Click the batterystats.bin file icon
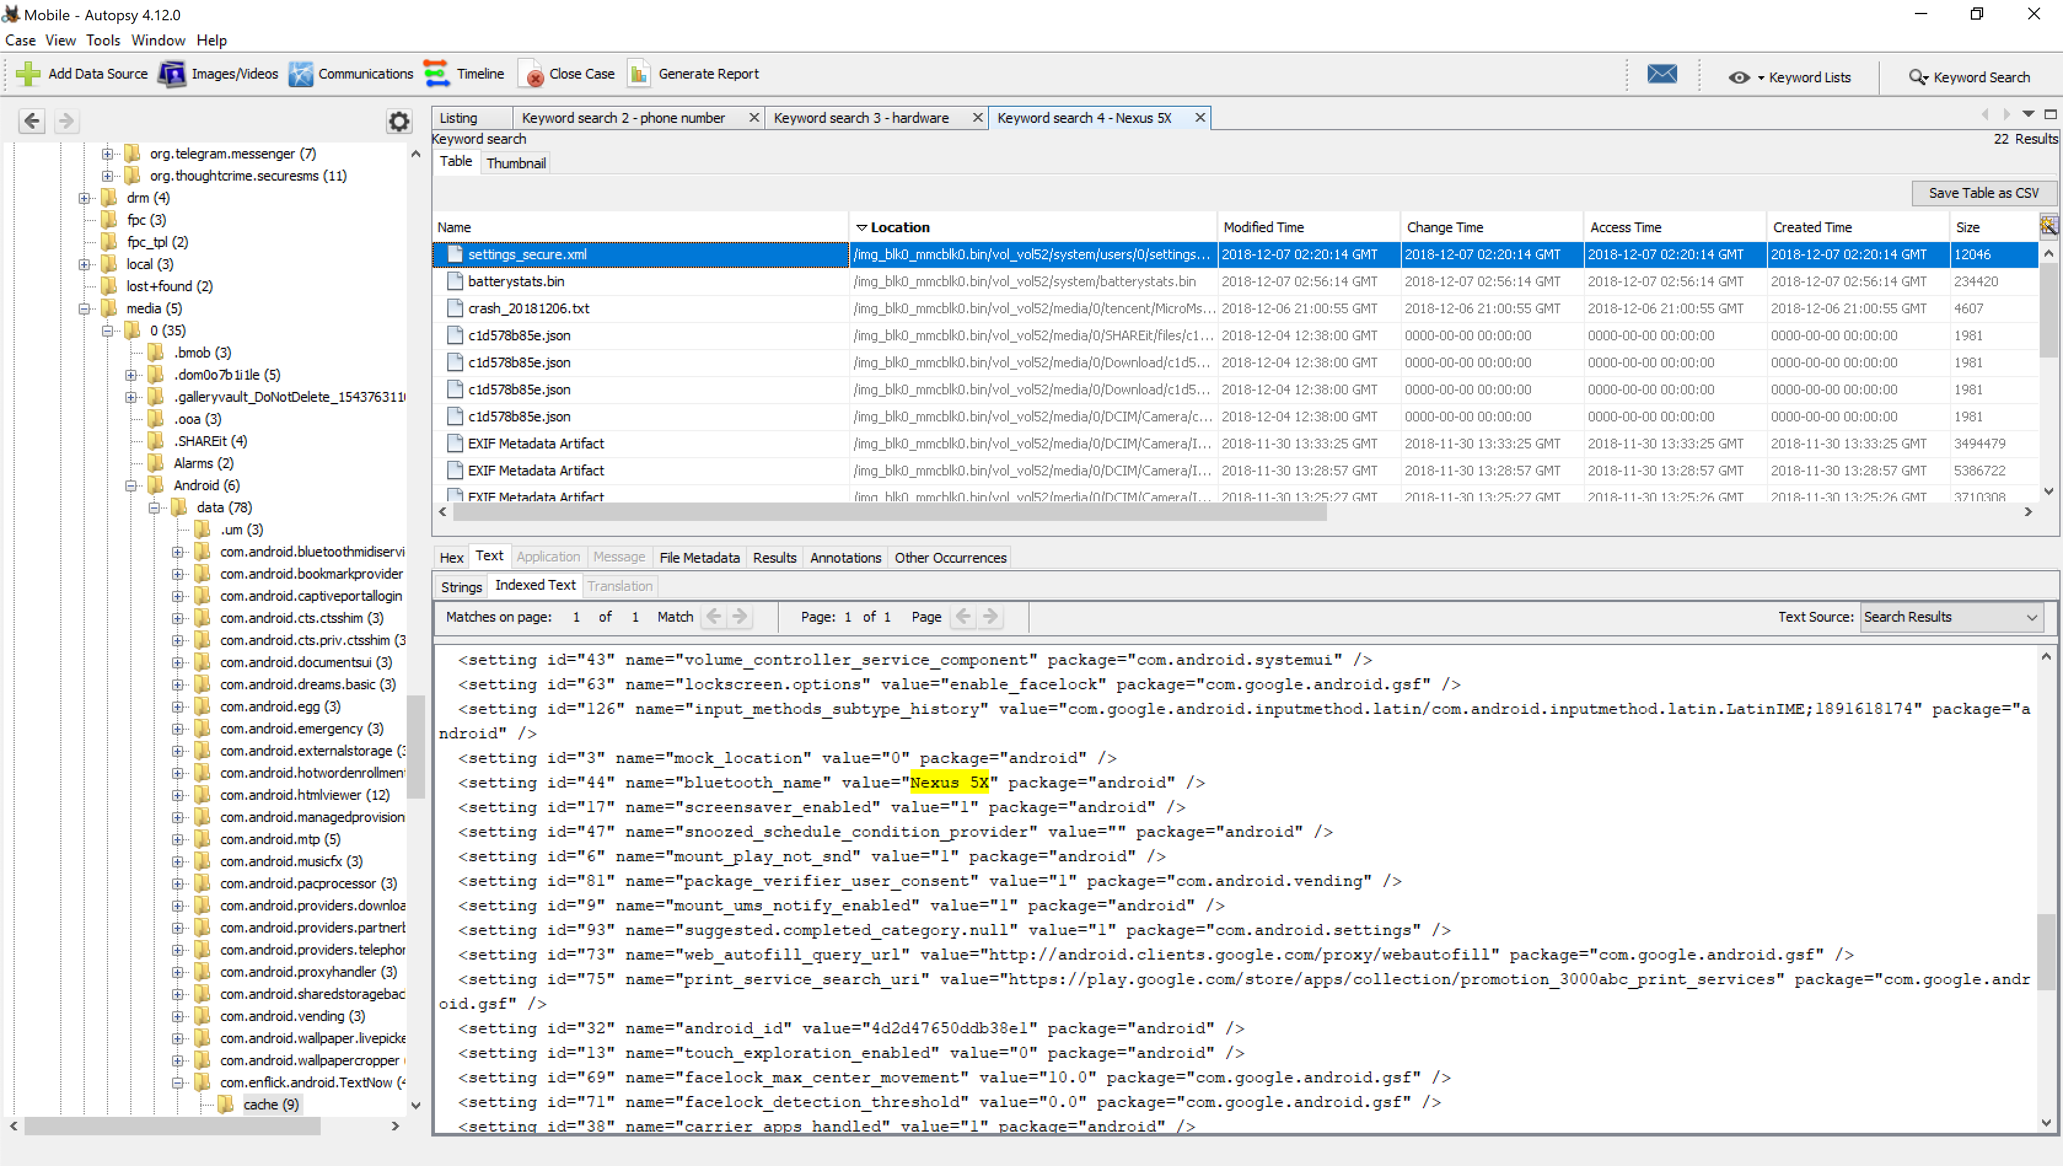The height and width of the screenshot is (1166, 2063). pyautogui.click(x=455, y=281)
